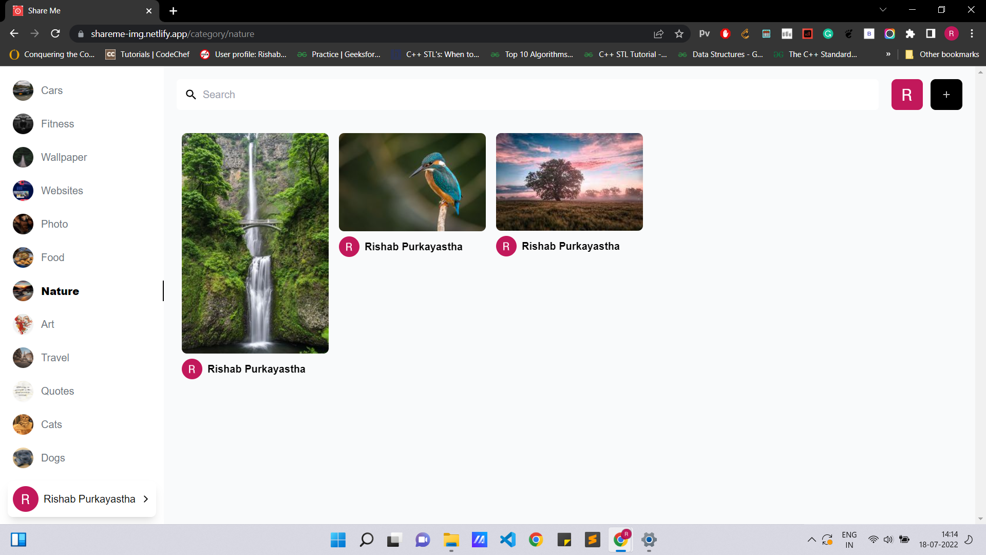Click the Wallpaper category icon
The image size is (986, 555).
point(23,157)
